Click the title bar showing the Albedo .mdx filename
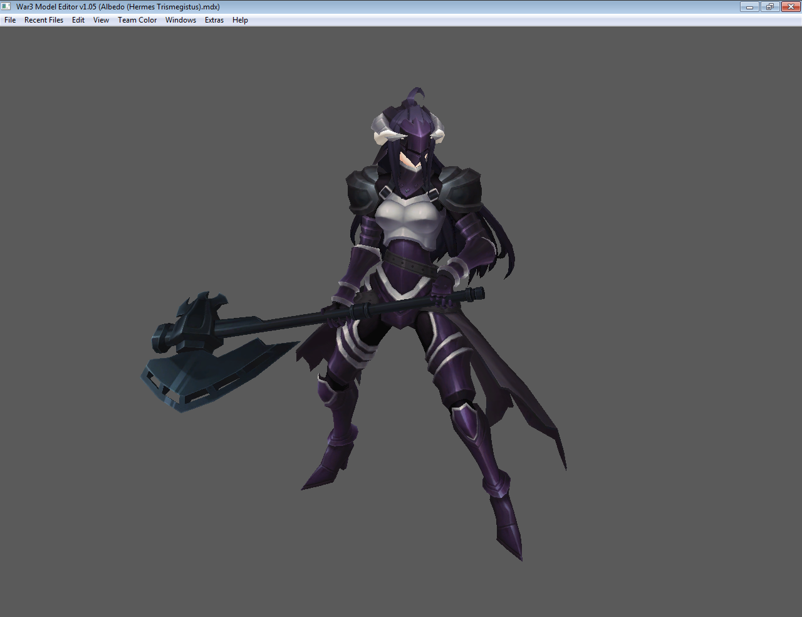 [x=119, y=7]
